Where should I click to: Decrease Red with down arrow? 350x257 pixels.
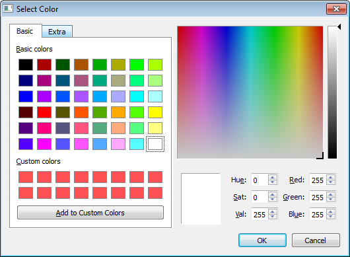tap(331, 182)
